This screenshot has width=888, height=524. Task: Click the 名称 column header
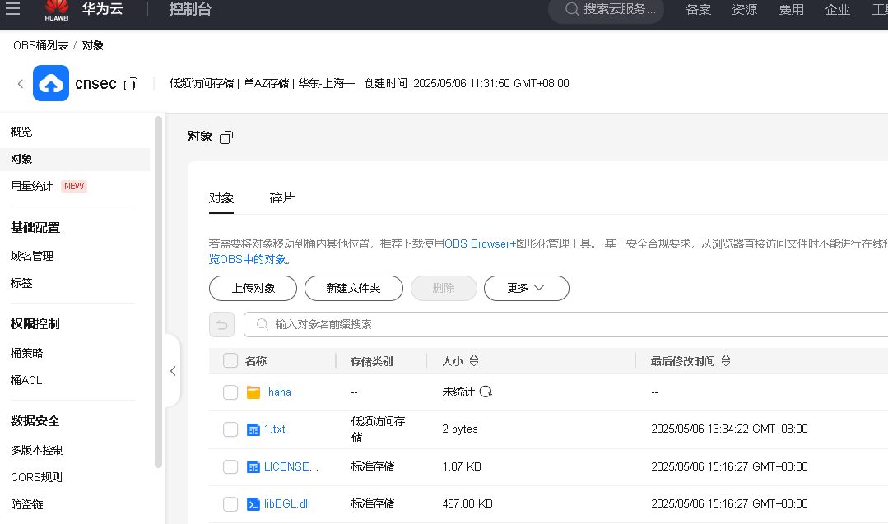click(x=256, y=361)
